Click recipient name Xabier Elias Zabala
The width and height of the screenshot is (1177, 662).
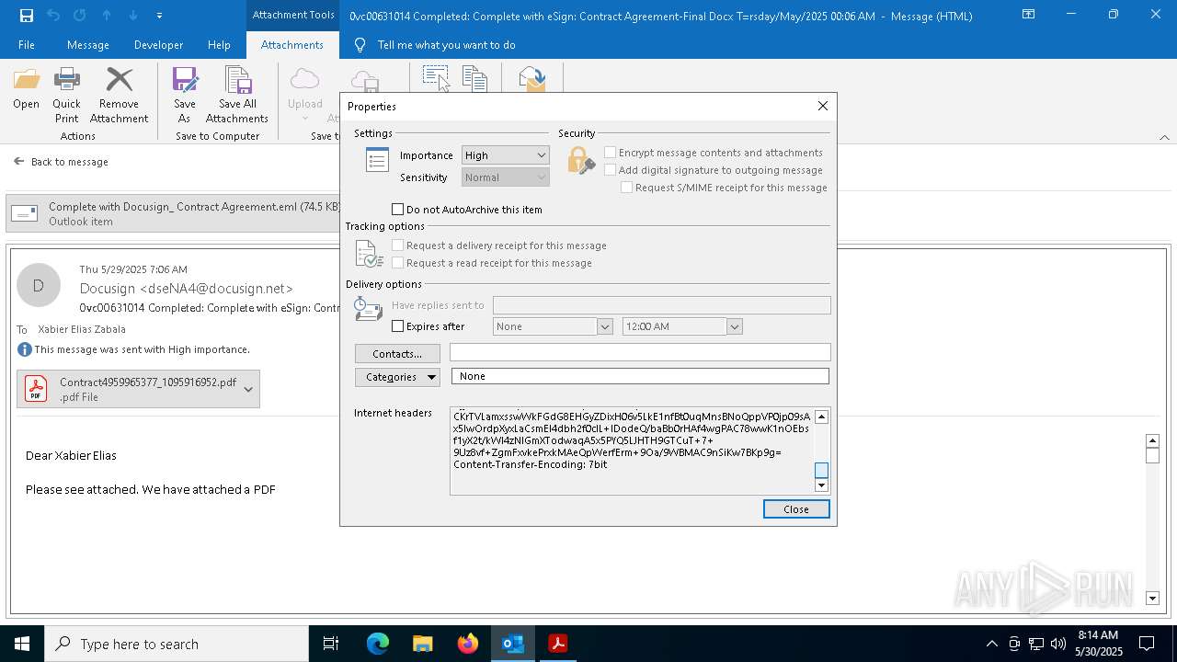tap(82, 329)
